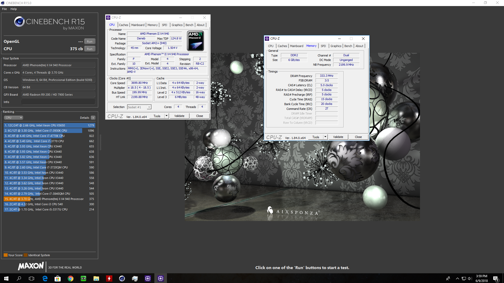Launch Microsoft Edge from taskbar

pyautogui.click(x=45, y=278)
